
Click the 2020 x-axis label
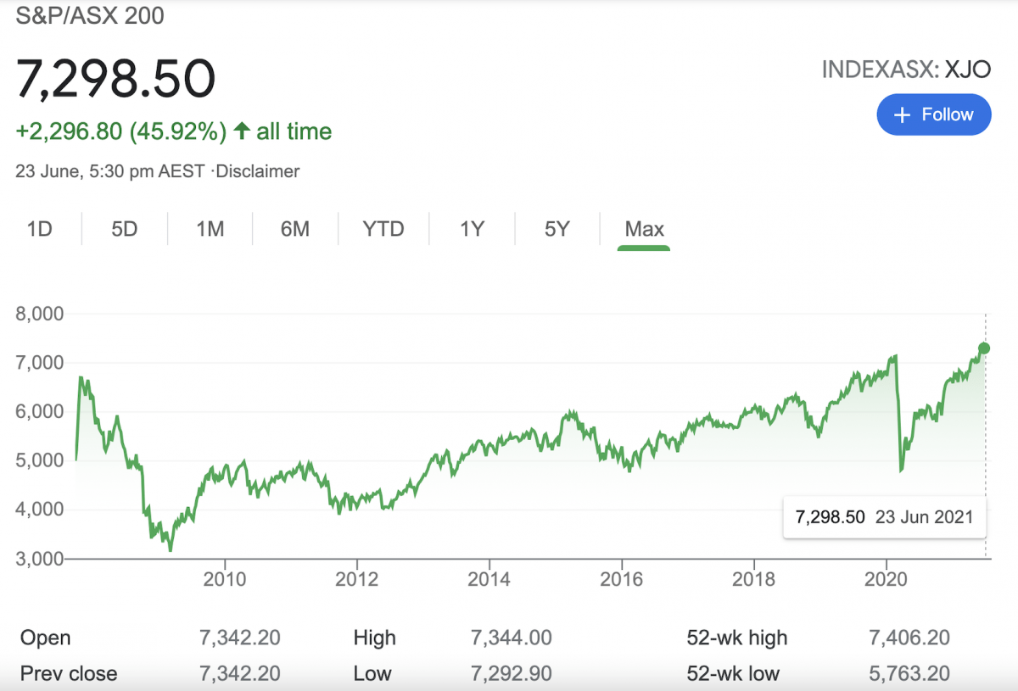[x=887, y=579]
